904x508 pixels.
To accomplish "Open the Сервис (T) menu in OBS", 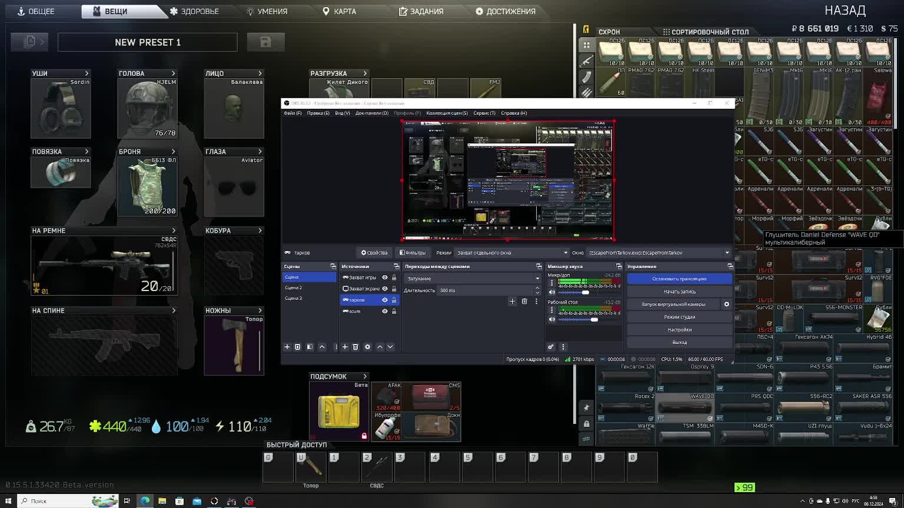I will (x=484, y=113).
